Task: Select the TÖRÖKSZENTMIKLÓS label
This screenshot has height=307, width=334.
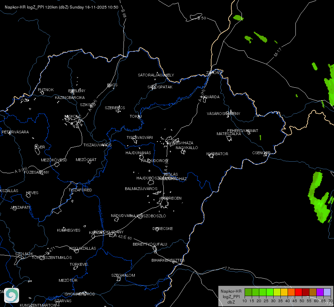Action: click(52, 257)
